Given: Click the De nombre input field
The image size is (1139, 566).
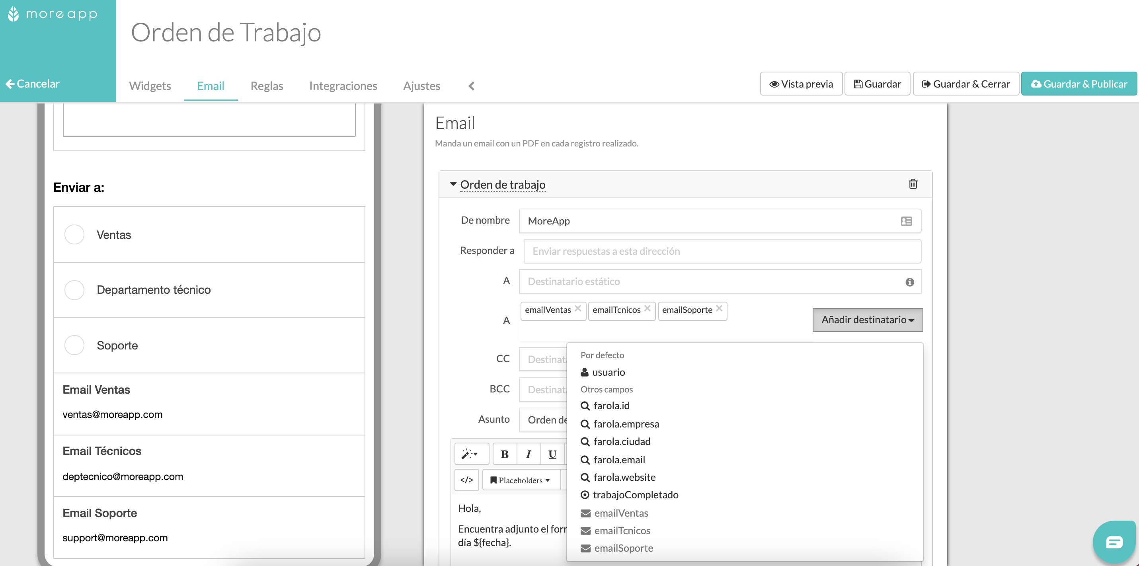Looking at the screenshot, I should (x=720, y=221).
